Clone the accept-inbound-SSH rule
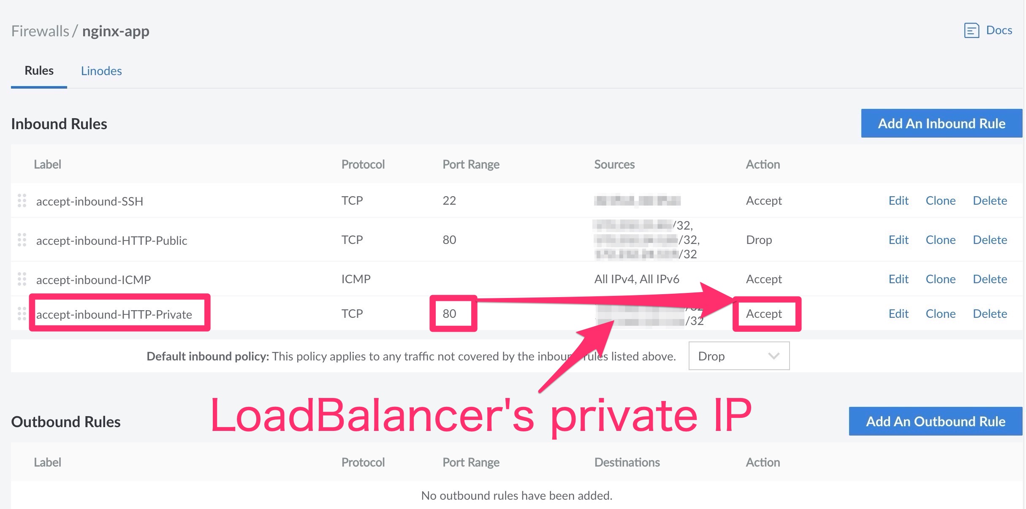 [940, 201]
